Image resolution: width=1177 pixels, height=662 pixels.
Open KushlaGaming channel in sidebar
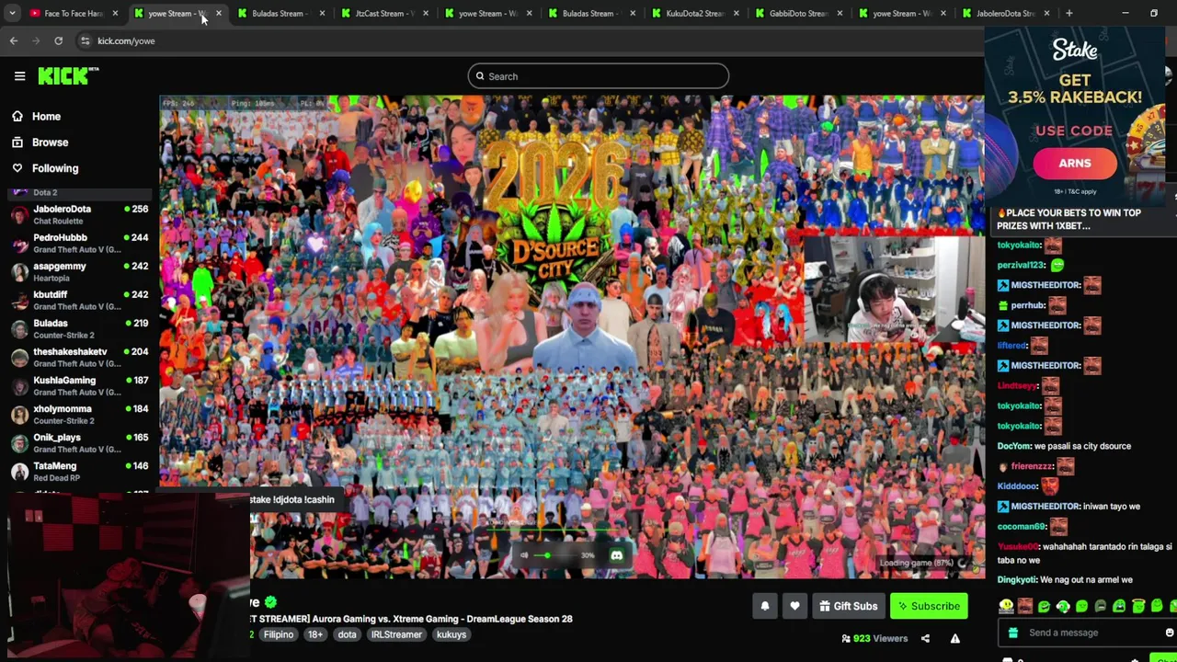click(79, 385)
